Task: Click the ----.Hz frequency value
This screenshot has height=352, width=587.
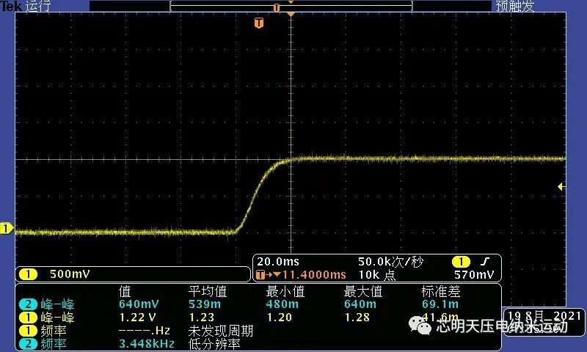Action: pos(145,331)
